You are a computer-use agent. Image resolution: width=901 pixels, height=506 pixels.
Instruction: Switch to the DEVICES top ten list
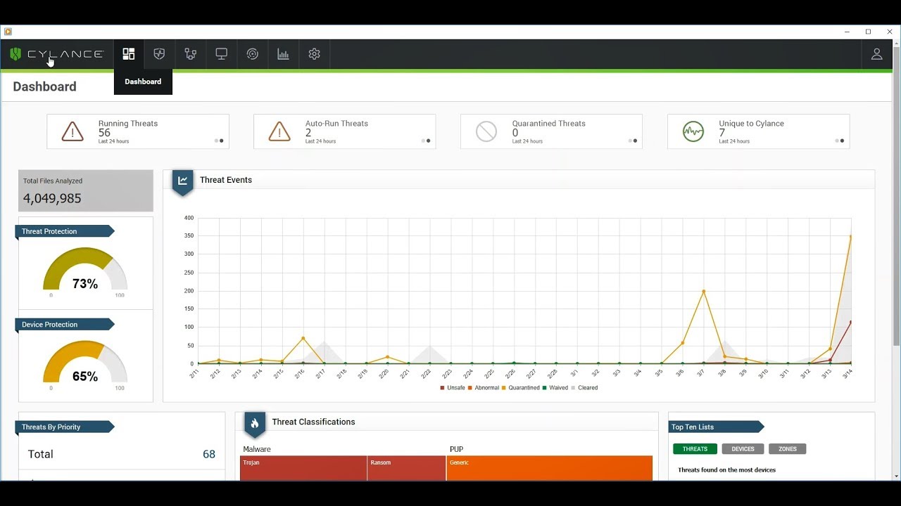tap(743, 449)
